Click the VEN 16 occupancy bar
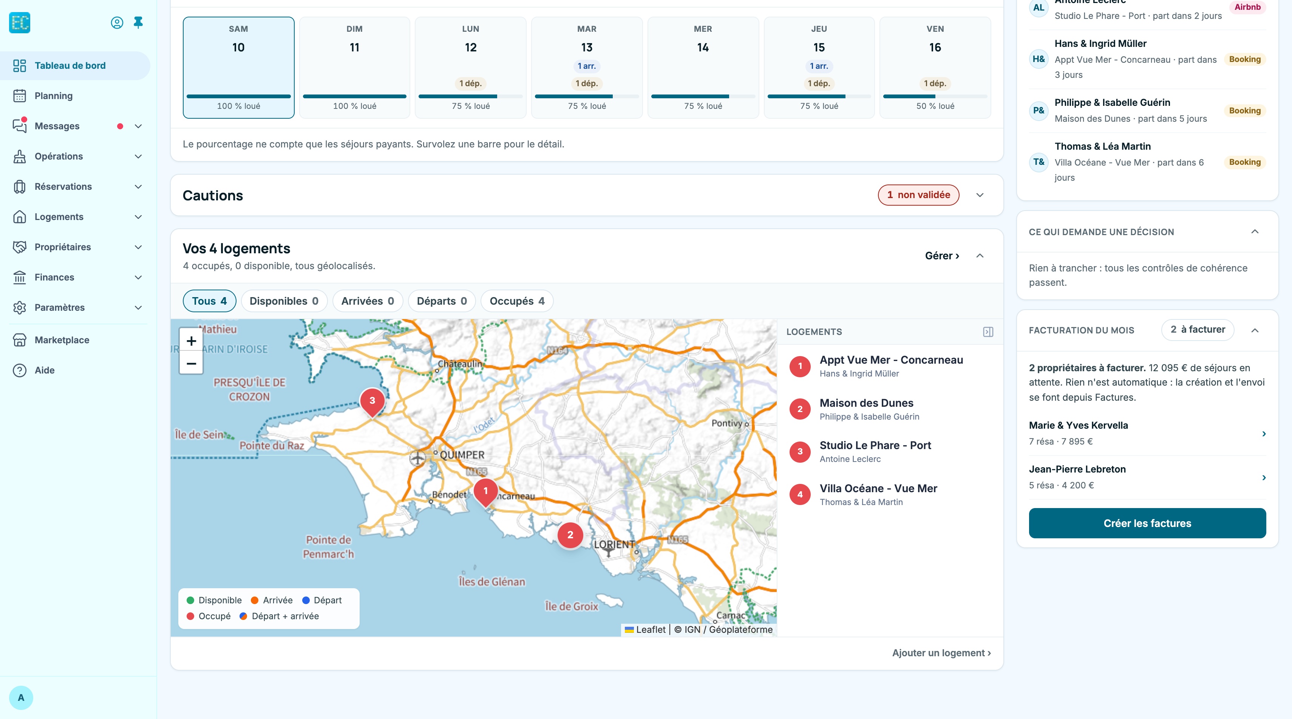Viewport: 1292px width, 719px height. (x=935, y=96)
